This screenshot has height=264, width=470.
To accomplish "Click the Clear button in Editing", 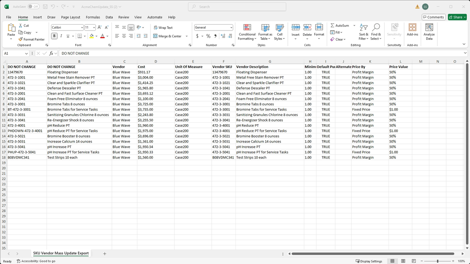I will [x=338, y=39].
